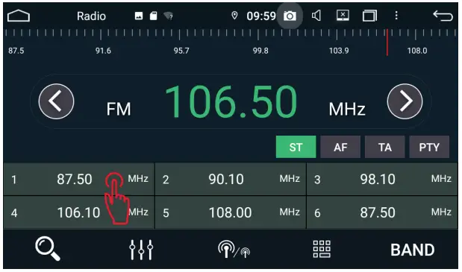Tap the 87.5 dial label
This screenshot has width=462, height=272.
16,51
